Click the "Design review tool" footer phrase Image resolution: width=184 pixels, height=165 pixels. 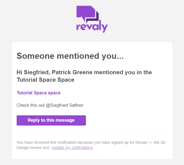tap(33, 148)
